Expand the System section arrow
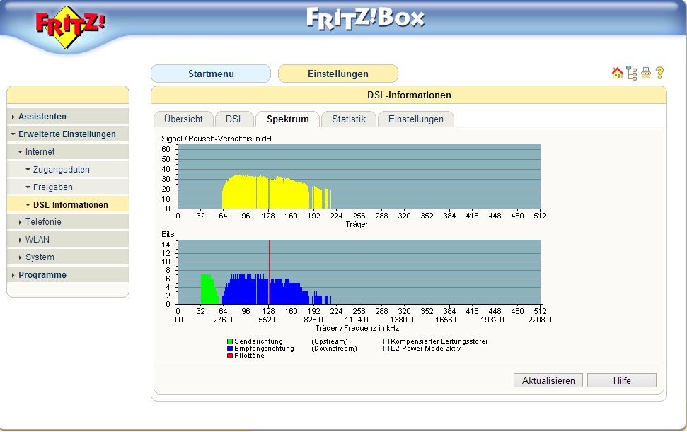Viewport: 687px width, 432px height. pyautogui.click(x=20, y=257)
